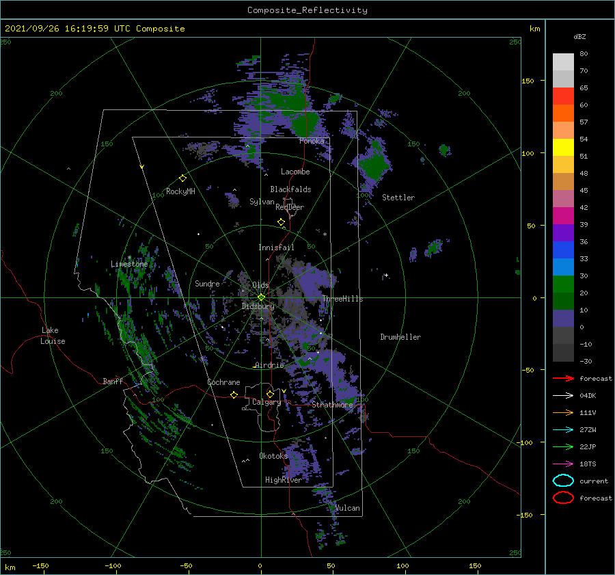Click the magenta 42 dBZ color swatch

(563, 216)
